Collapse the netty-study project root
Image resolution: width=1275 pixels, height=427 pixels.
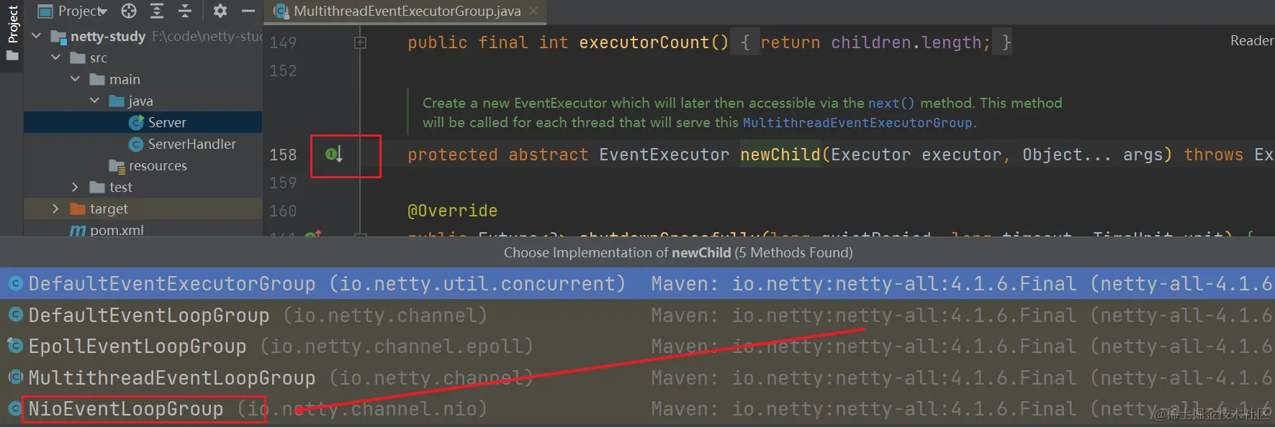[36, 36]
